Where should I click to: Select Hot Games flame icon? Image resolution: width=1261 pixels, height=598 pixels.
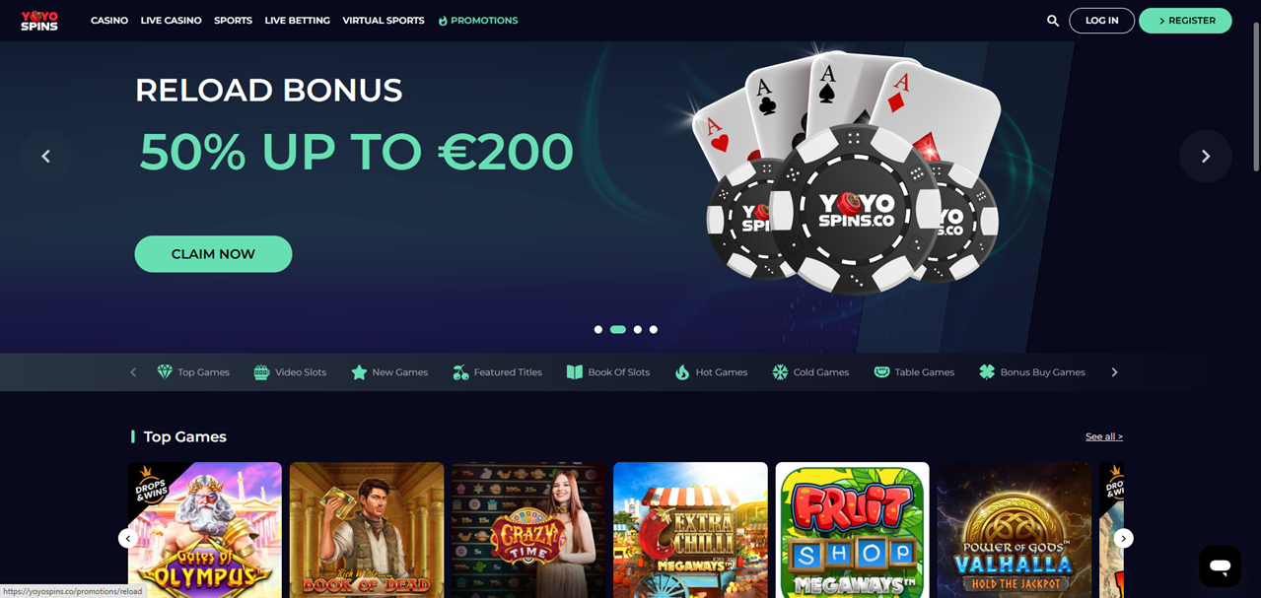tap(682, 372)
